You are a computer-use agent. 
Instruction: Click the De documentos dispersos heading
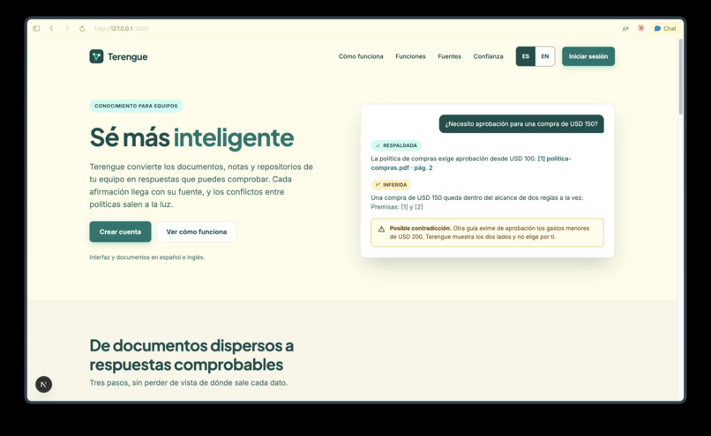coord(191,355)
